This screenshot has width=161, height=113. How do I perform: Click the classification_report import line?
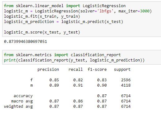pos(62,55)
